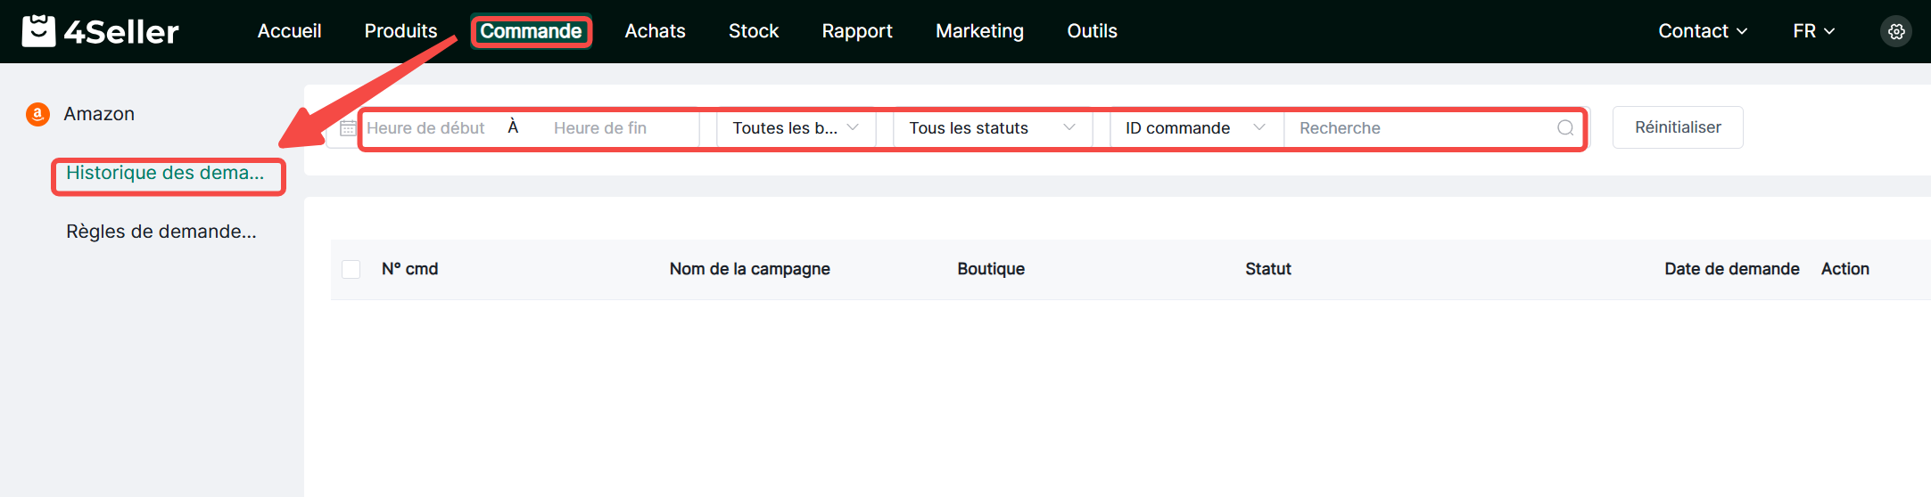Click the Amazon marketplace icon

pyautogui.click(x=37, y=114)
